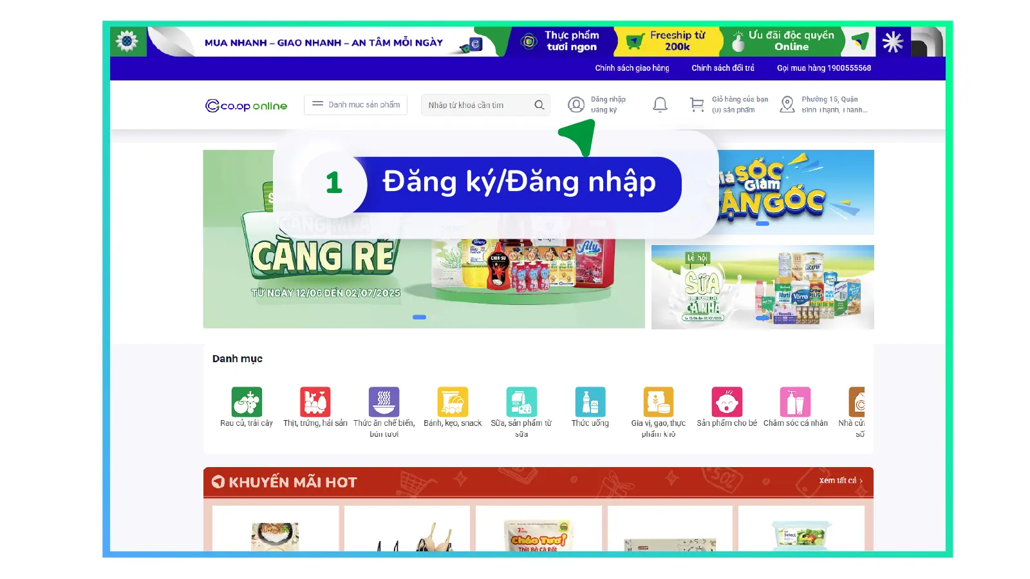
Task: Open the "Danh mục sản phẩm" menu
Action: pos(355,104)
